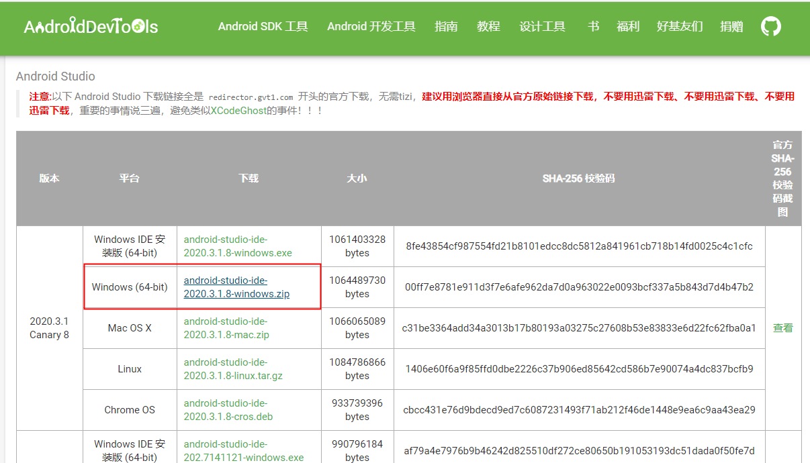Open the 教程 navigation item
The image size is (810, 463).
pos(488,27)
